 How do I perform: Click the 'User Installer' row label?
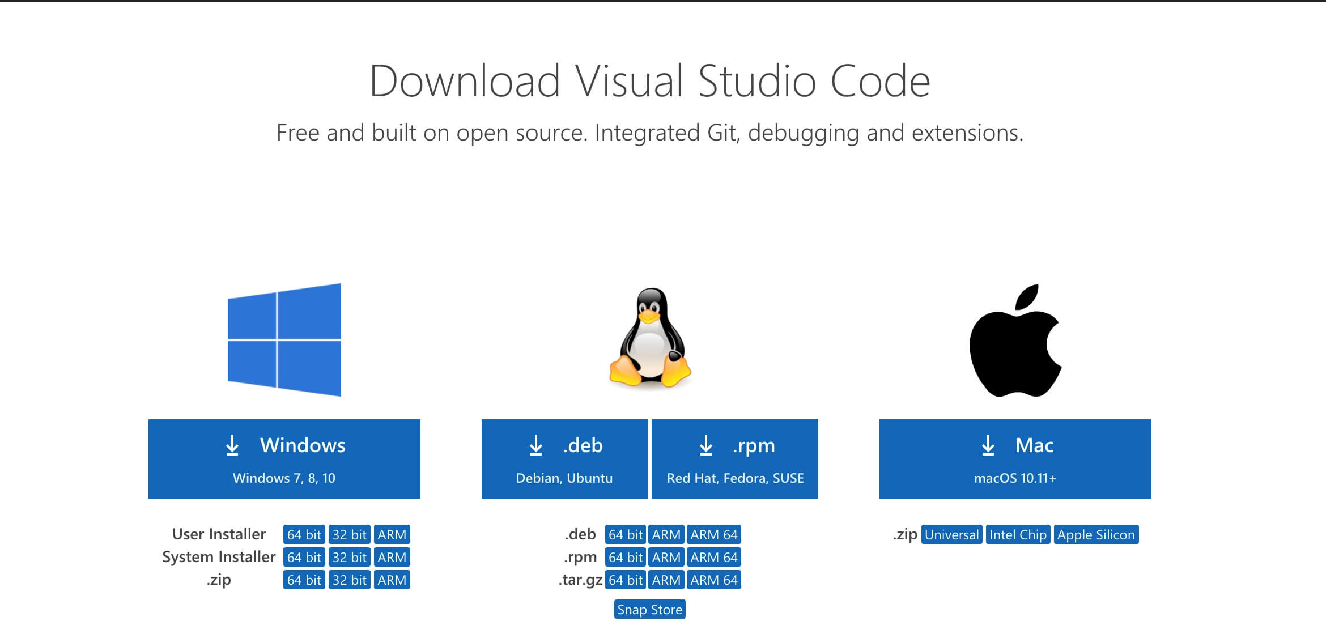click(219, 534)
